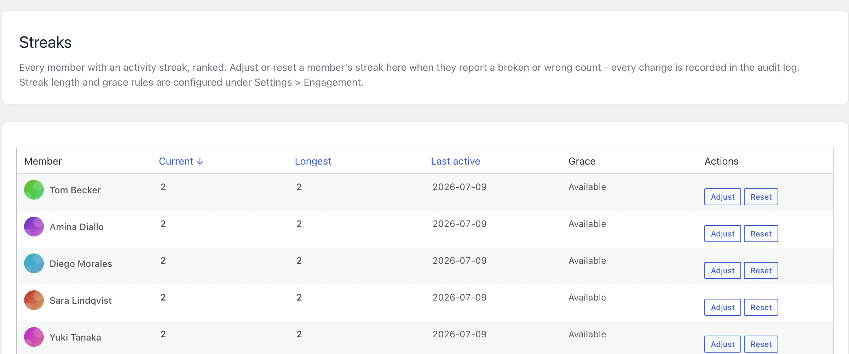Click Yuki Tanaka's last active date
The height and width of the screenshot is (354, 849).
pos(460,334)
